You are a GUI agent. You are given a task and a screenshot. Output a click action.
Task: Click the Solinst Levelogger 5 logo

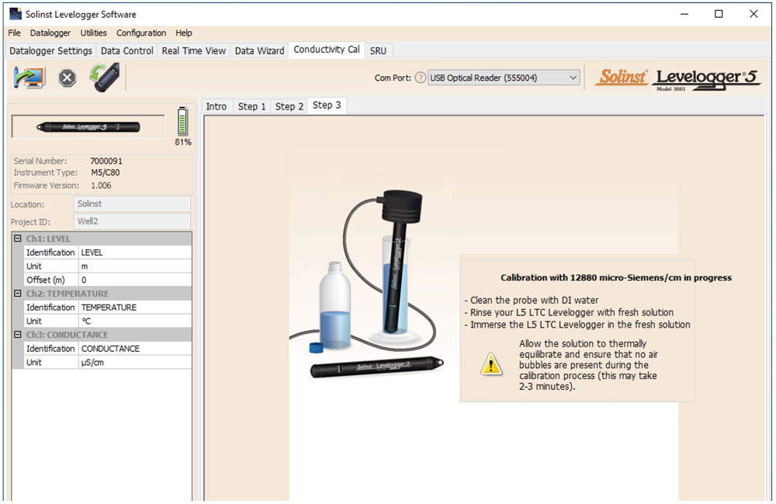pos(678,78)
